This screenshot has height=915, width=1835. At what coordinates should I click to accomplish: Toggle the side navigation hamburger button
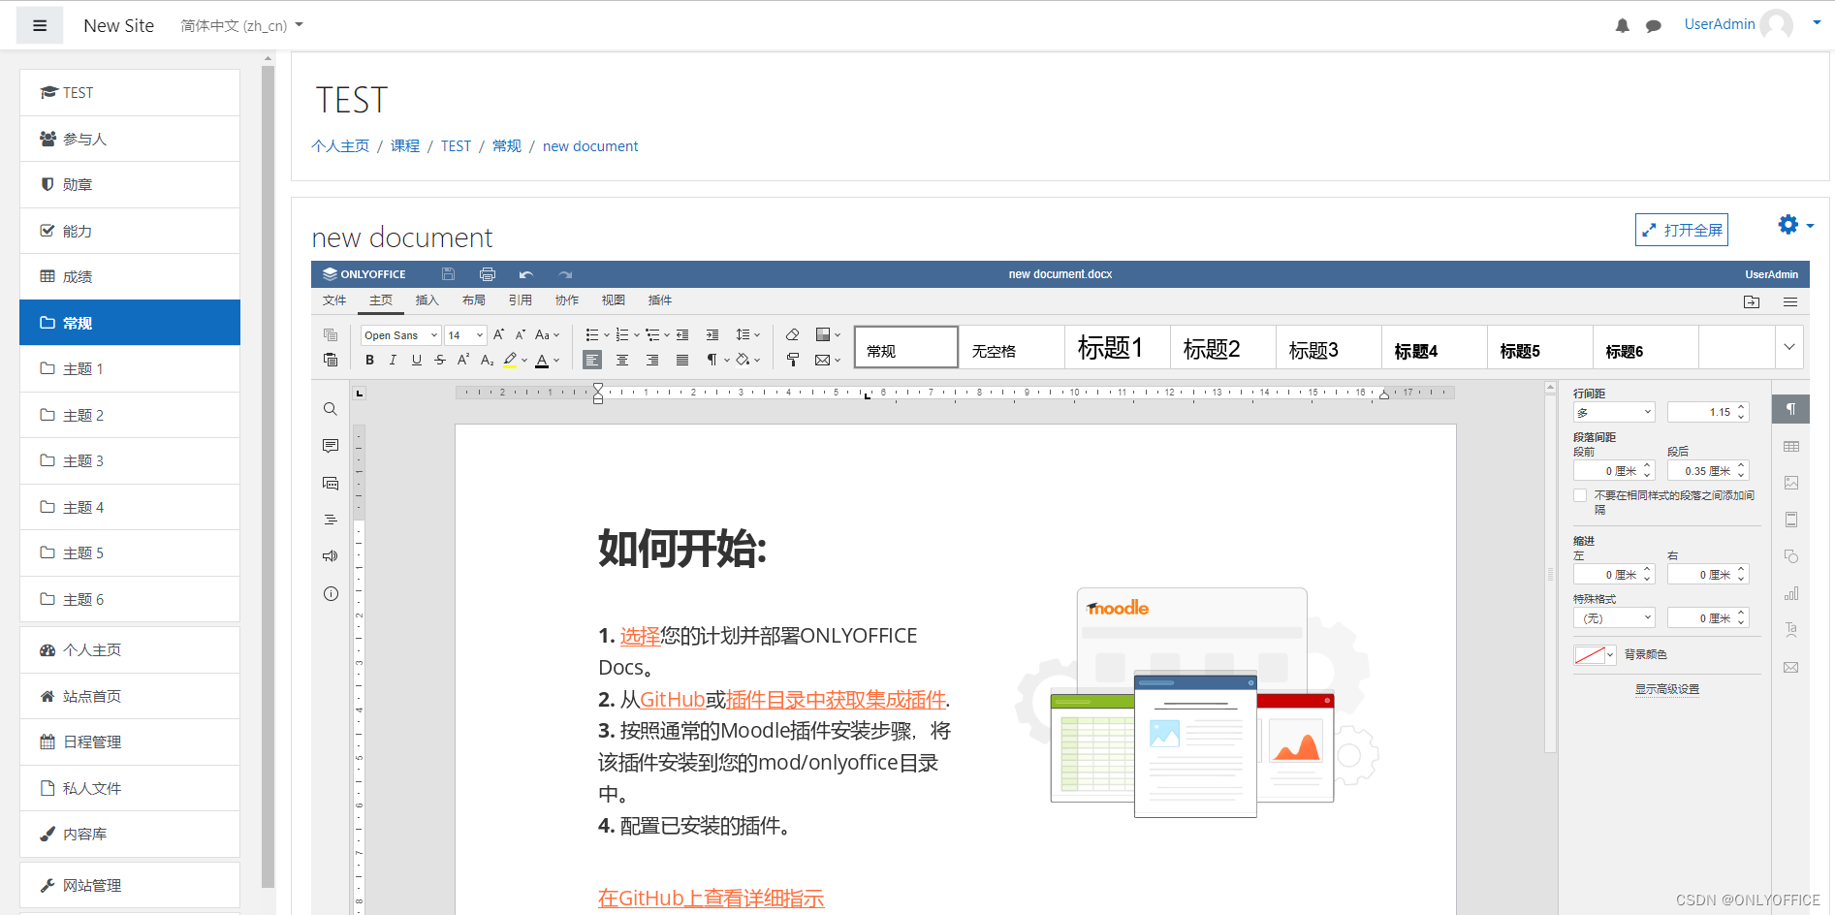40,25
